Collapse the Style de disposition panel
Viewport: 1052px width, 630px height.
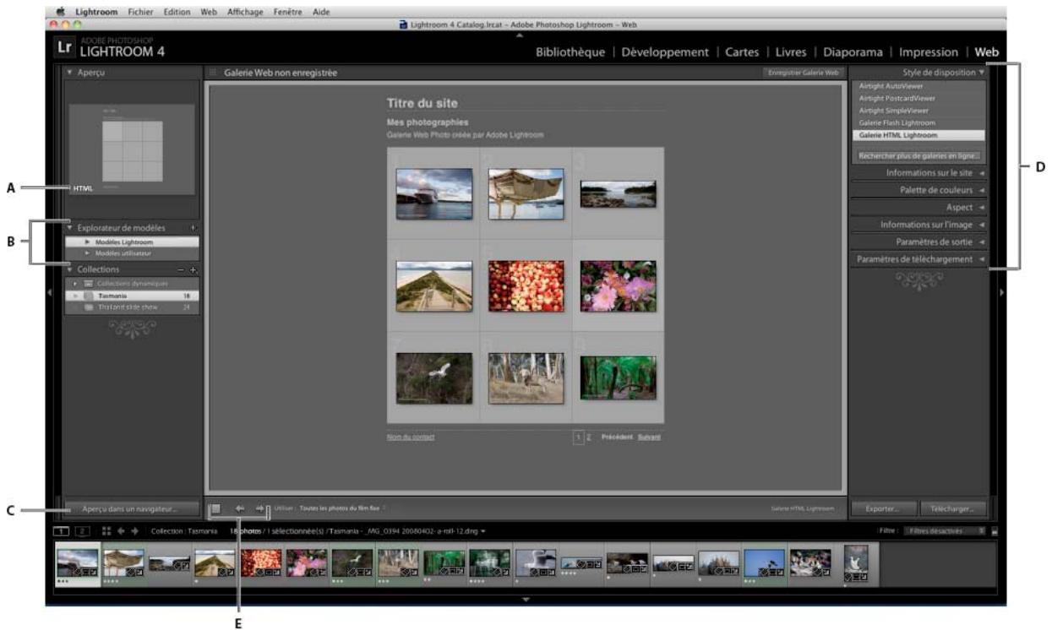click(x=982, y=73)
